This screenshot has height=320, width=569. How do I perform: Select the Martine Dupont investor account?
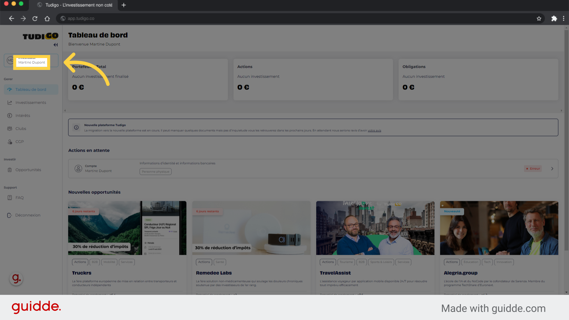(x=31, y=60)
